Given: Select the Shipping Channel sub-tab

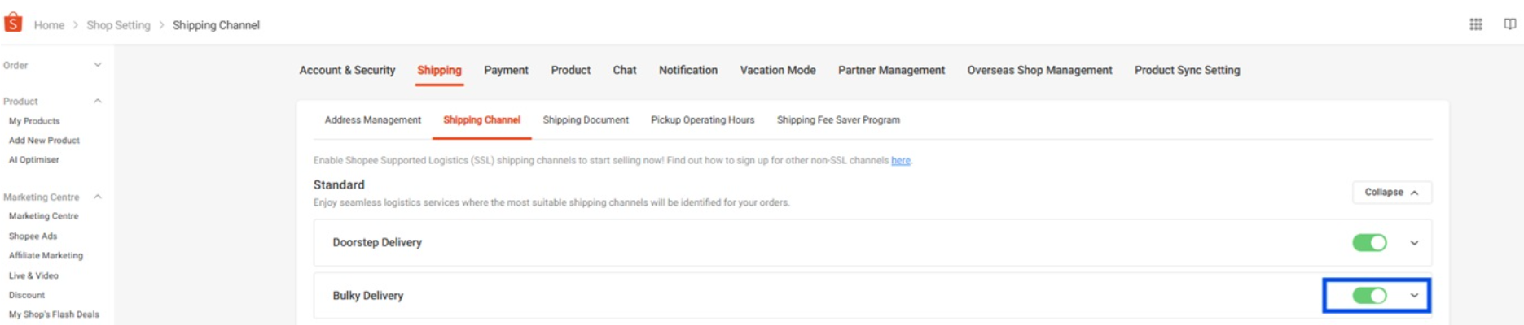Looking at the screenshot, I should (481, 119).
